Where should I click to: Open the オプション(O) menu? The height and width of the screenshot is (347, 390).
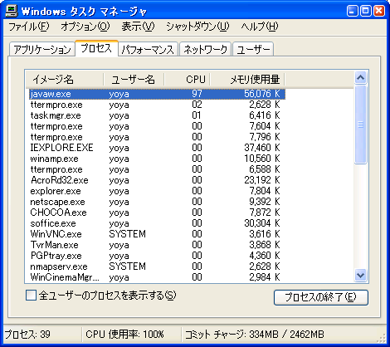[85, 27]
